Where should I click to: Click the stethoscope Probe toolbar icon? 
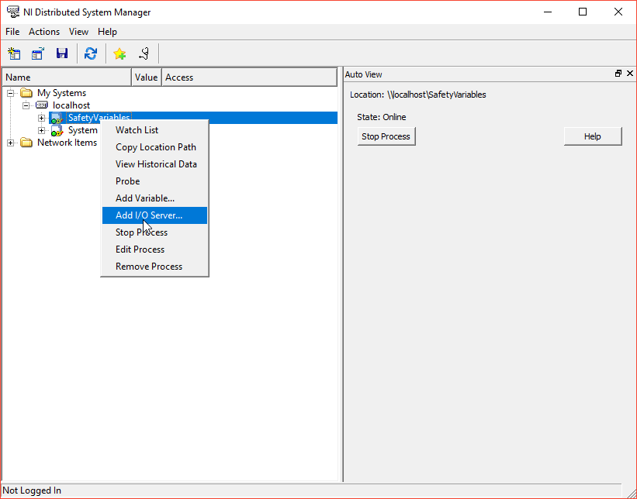coord(144,53)
